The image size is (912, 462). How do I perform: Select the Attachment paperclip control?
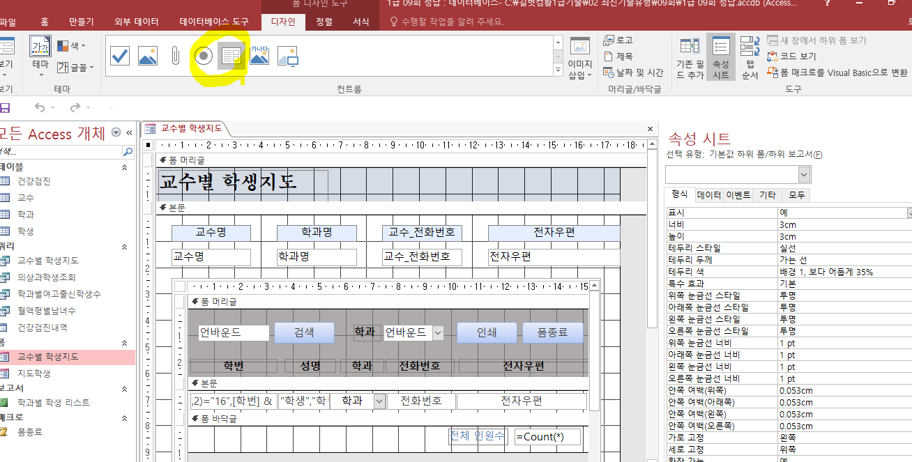coord(176,56)
